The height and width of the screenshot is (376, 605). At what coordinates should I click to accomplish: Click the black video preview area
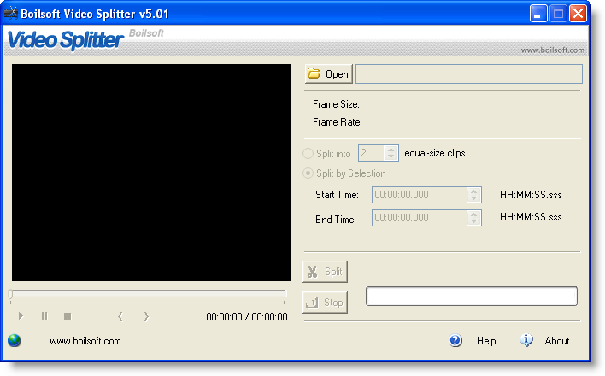click(151, 173)
